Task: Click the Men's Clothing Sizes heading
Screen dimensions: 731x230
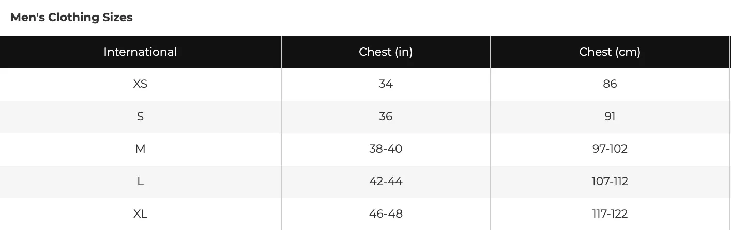Action: [x=71, y=17]
